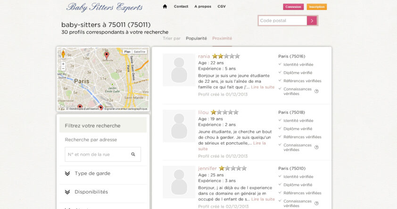
Task: Switch the map to Satellite view
Action: point(140,52)
